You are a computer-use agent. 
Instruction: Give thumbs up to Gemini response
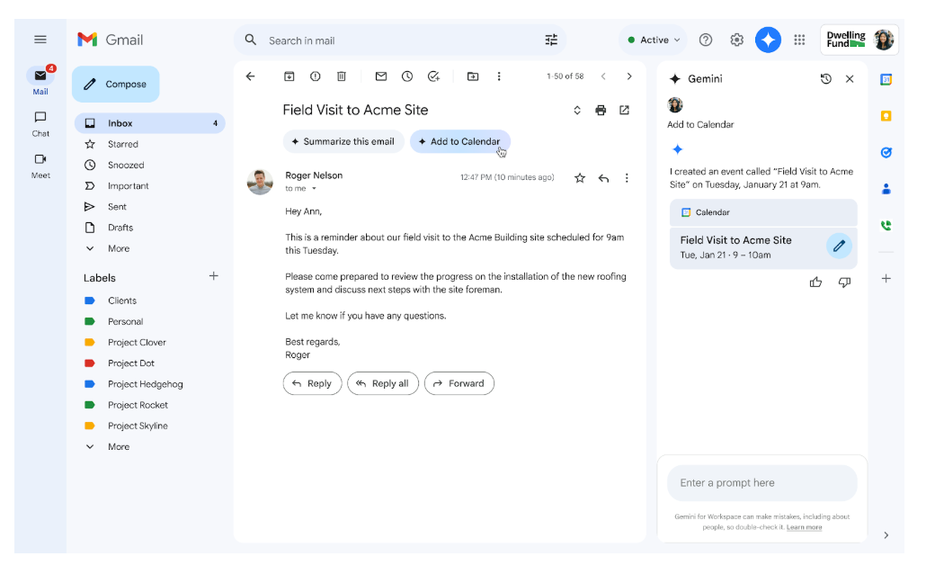(815, 283)
